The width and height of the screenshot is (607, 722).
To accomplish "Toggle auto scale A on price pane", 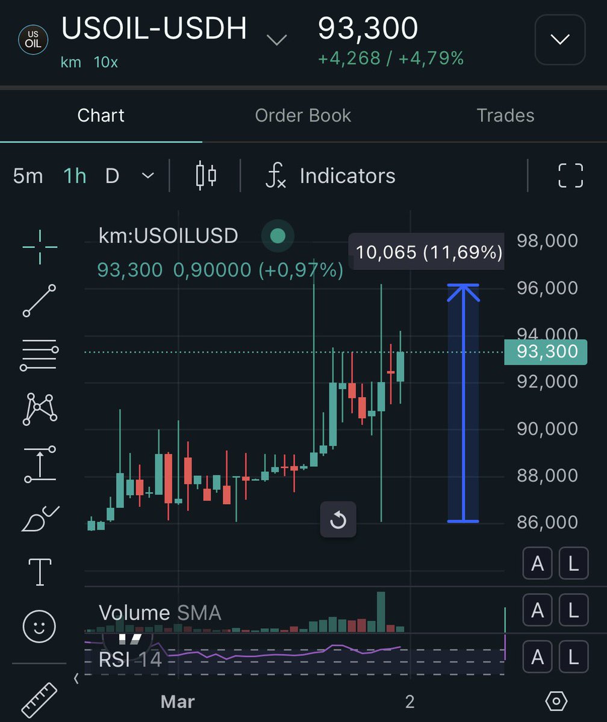I will pyautogui.click(x=537, y=564).
